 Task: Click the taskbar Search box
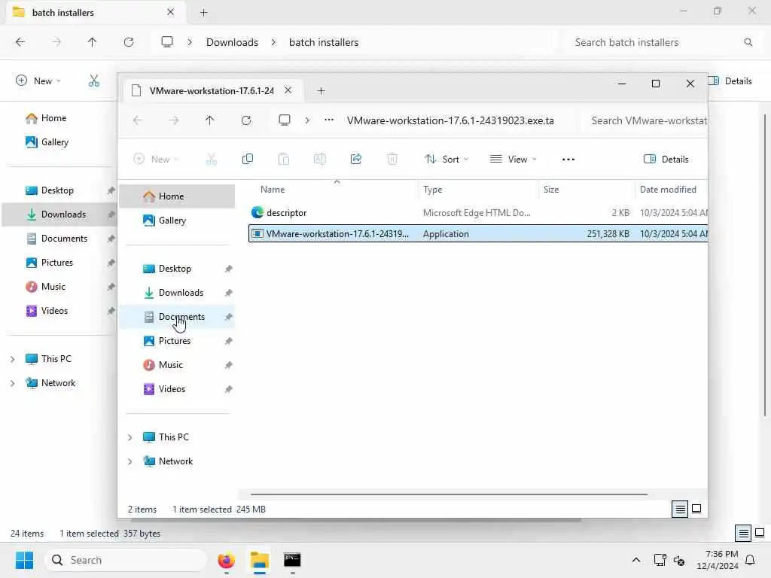click(x=126, y=560)
